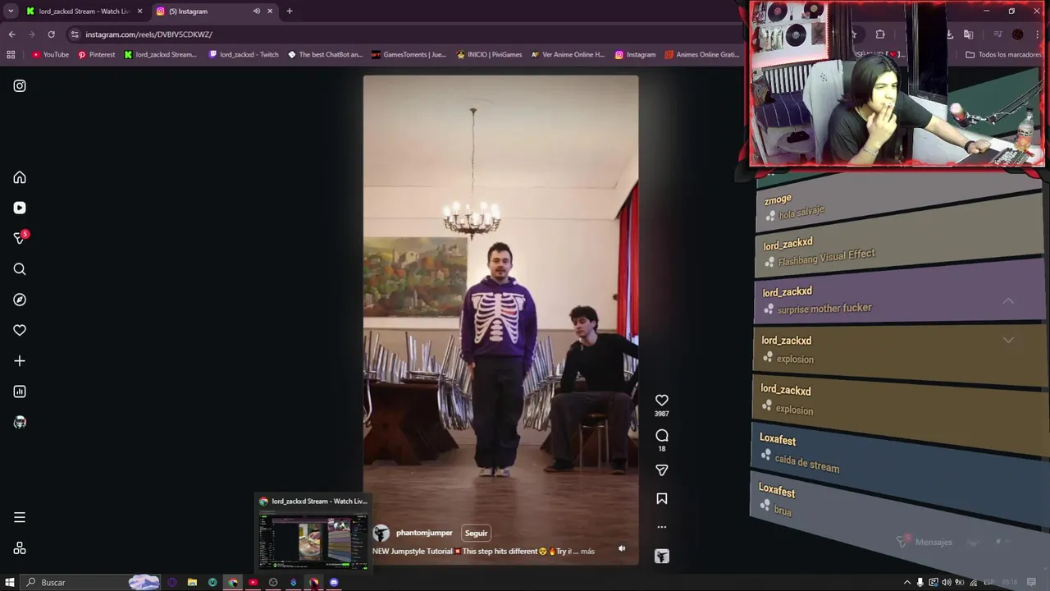
Task: Open phantomjumper profile name link
Action: pyautogui.click(x=424, y=533)
